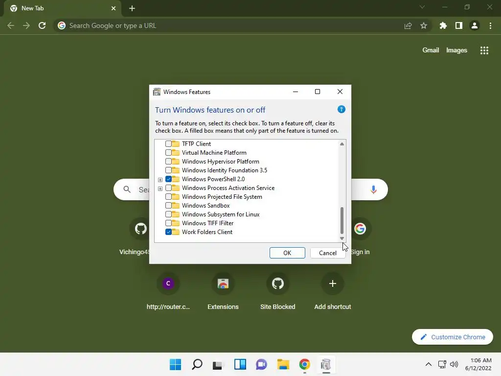501x376 pixels.
Task: Open the Google apps grid
Action: (484, 50)
